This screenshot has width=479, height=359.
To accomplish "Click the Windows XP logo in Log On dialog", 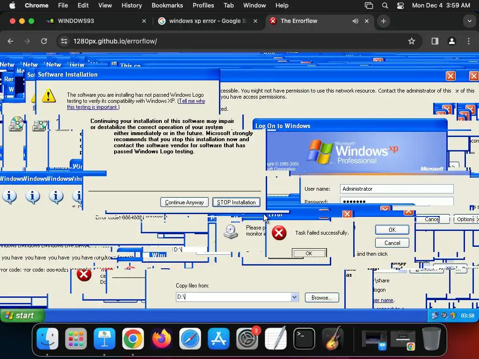I will (319, 151).
